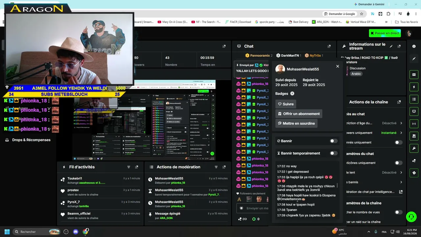Viewport: 421px width, 237px height.
Task: Toggle the subscribers-only chat switch
Action: tap(398, 143)
